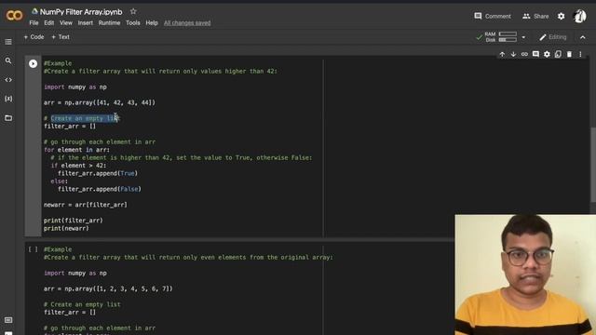This screenshot has width=596, height=335.
Task: Run the first code cell
Action: [34, 63]
